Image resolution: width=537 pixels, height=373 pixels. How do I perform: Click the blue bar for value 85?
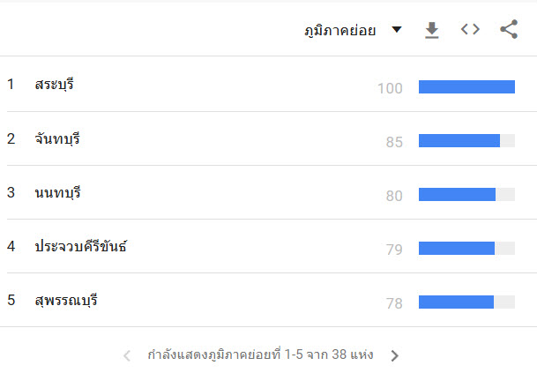pos(459,140)
